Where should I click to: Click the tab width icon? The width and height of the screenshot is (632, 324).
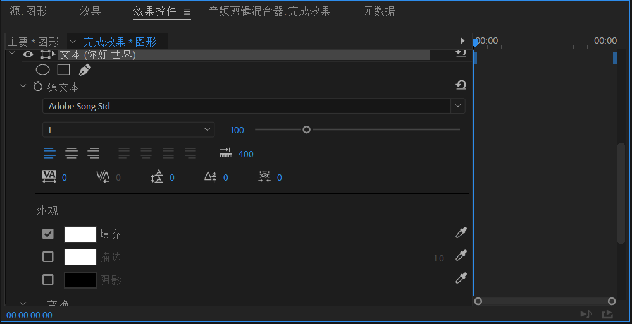226,153
